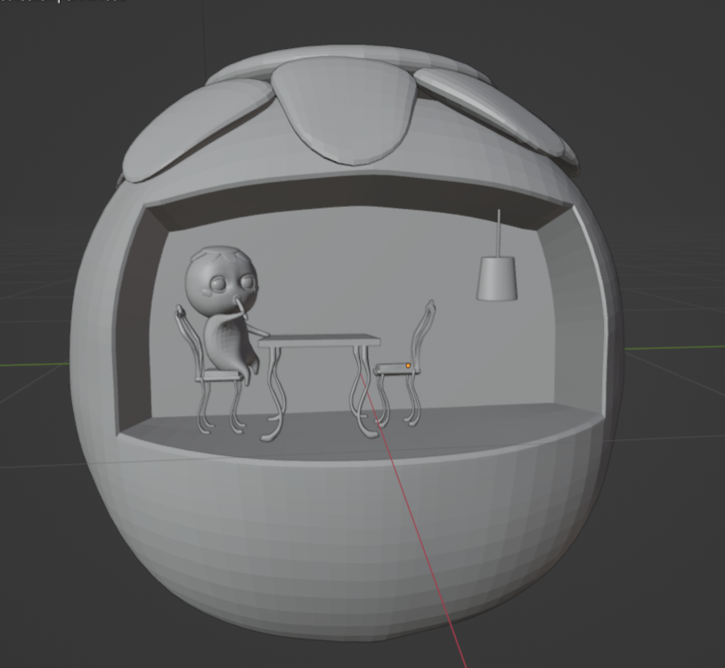Click the hanging lamp shade

(498, 277)
